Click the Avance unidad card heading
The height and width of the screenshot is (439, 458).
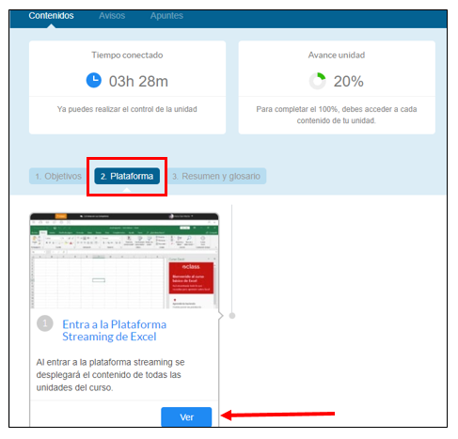337,55
